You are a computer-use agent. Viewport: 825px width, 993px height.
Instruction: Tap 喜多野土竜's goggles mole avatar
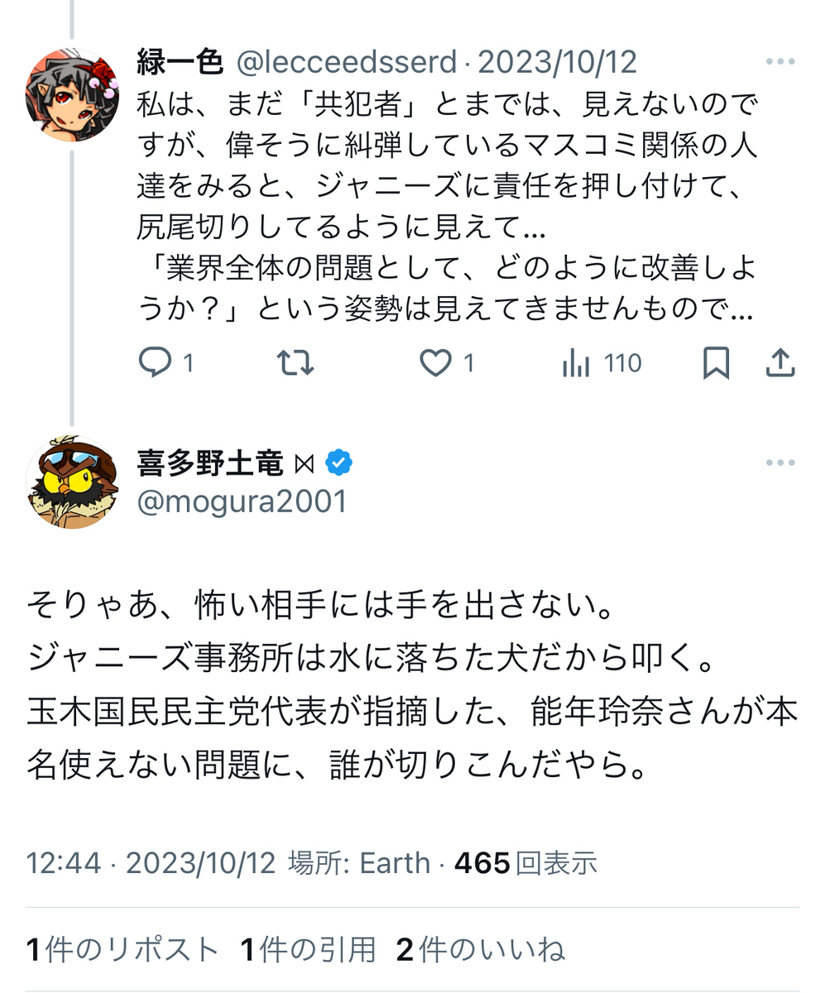pyautogui.click(x=72, y=482)
